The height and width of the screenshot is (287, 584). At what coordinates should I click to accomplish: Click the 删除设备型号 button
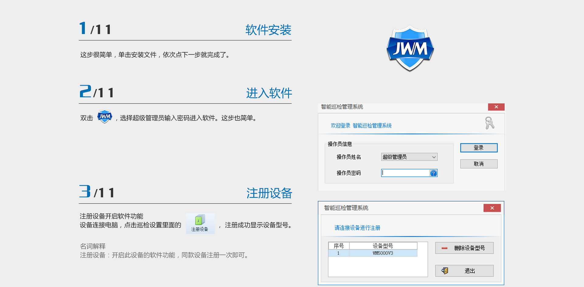[x=464, y=248]
